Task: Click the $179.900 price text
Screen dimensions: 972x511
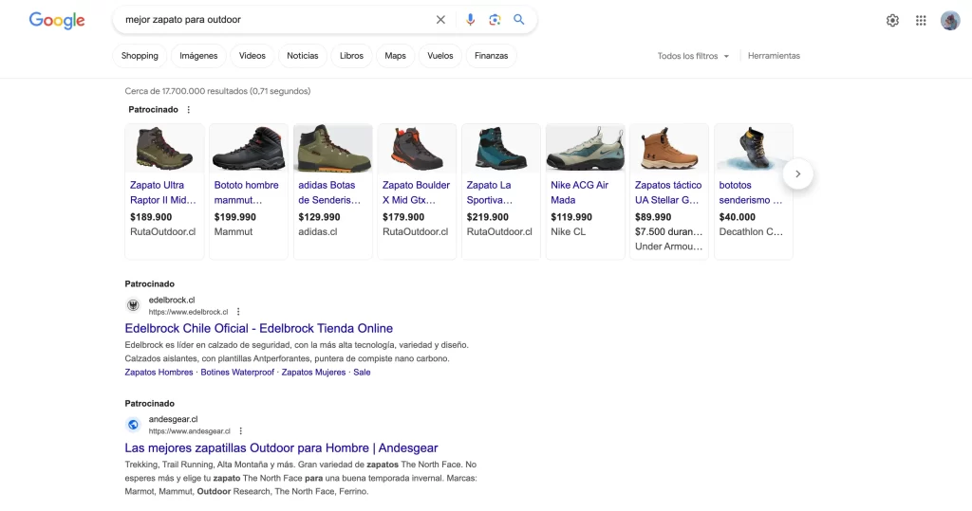Action: (x=403, y=217)
